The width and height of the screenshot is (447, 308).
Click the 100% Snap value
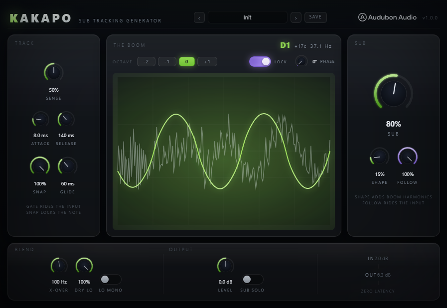coord(40,184)
